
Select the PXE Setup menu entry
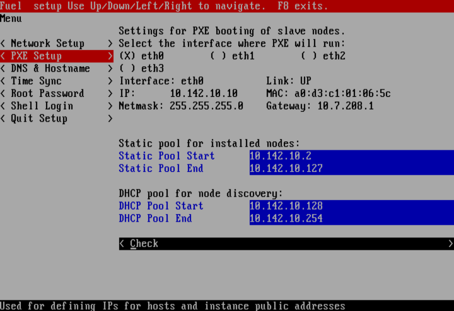[x=57, y=56]
